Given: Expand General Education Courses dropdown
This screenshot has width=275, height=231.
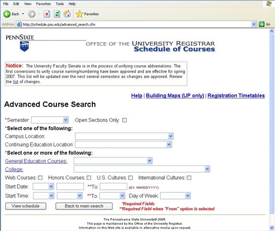Looking at the screenshot, I should click(x=113, y=161).
